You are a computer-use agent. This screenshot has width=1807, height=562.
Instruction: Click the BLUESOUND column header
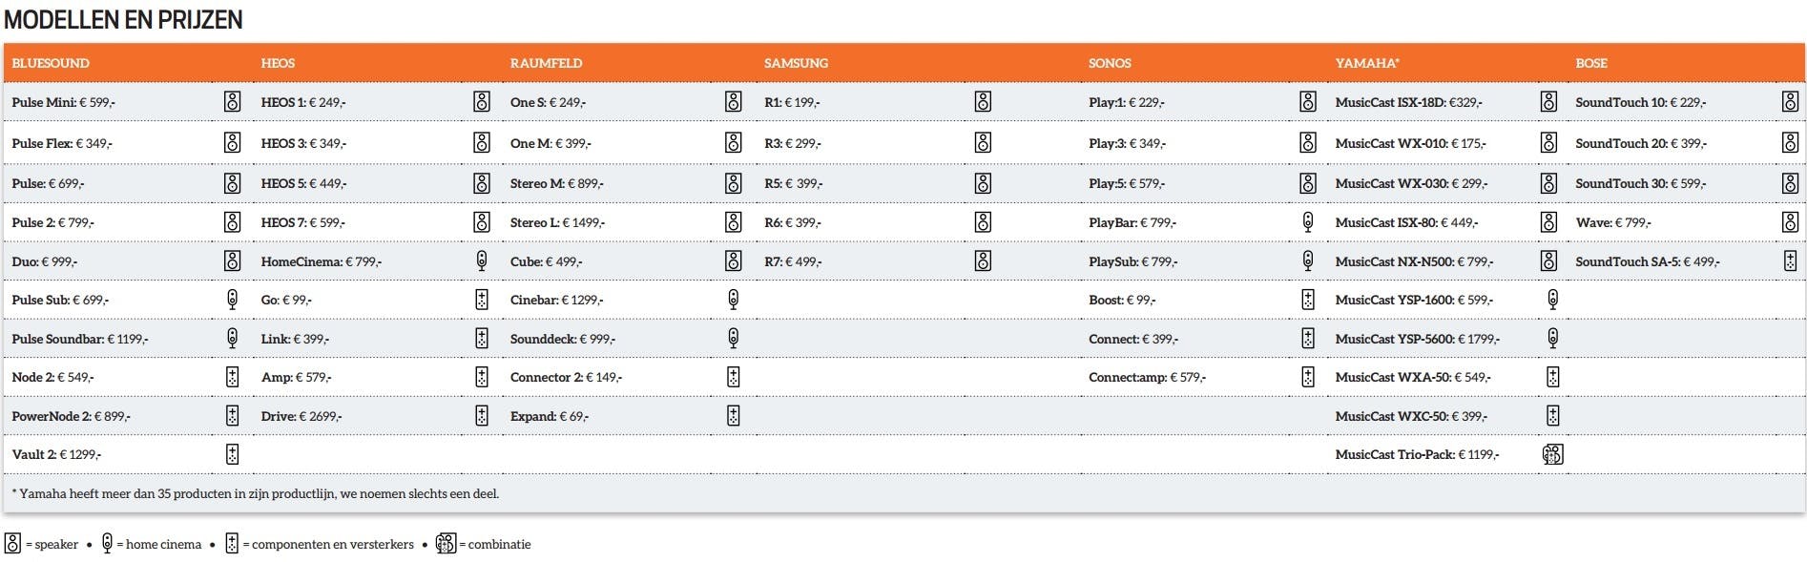tap(51, 63)
